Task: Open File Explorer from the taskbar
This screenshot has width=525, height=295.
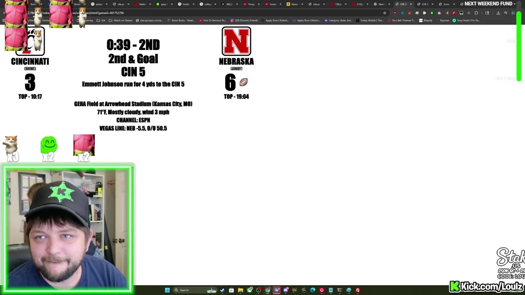Action: click(x=240, y=290)
